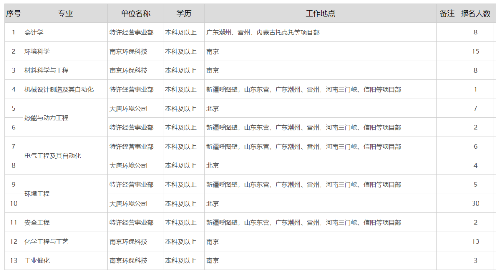
Task: Select the 学历 column header
Action: tap(184, 13)
